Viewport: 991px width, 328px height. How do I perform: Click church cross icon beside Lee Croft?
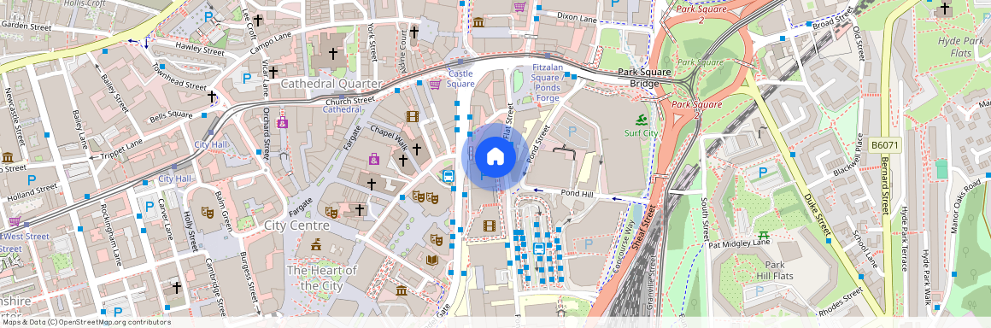pos(258,20)
